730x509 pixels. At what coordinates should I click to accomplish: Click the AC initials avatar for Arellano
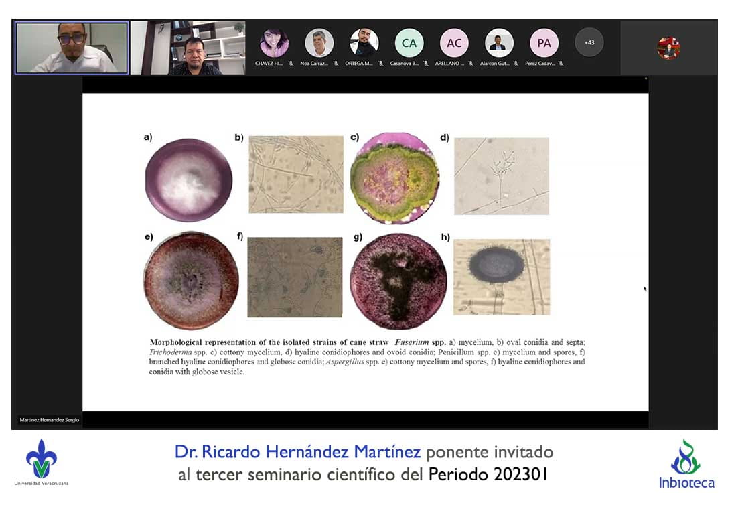pyautogui.click(x=454, y=43)
